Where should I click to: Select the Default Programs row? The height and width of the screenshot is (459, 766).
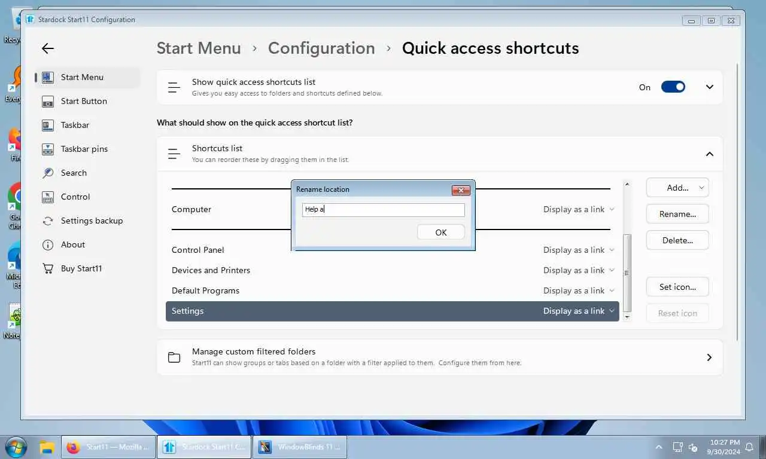[392, 290]
